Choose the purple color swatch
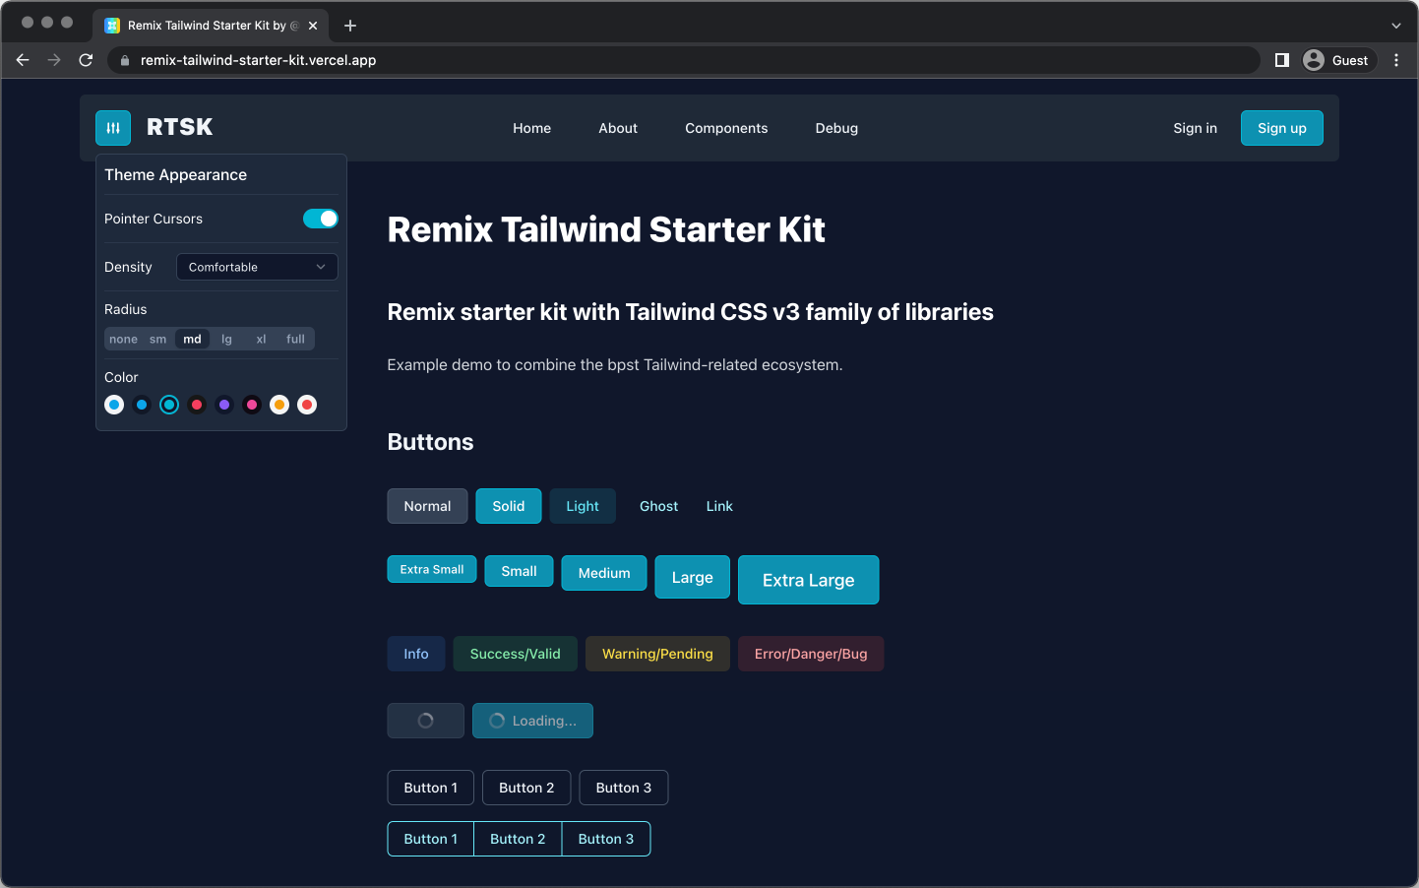The height and width of the screenshot is (888, 1419). pos(224,405)
